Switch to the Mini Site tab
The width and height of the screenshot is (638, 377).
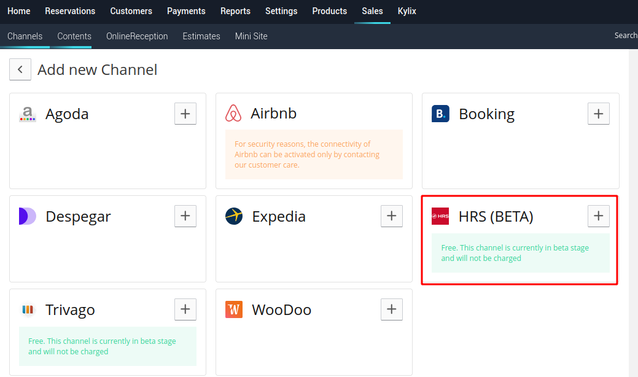tap(251, 36)
